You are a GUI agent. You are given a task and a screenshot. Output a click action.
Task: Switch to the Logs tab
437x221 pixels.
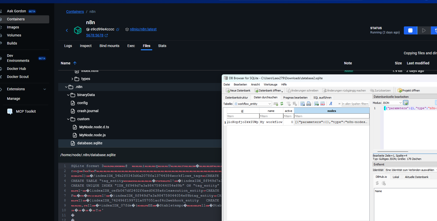click(68, 46)
